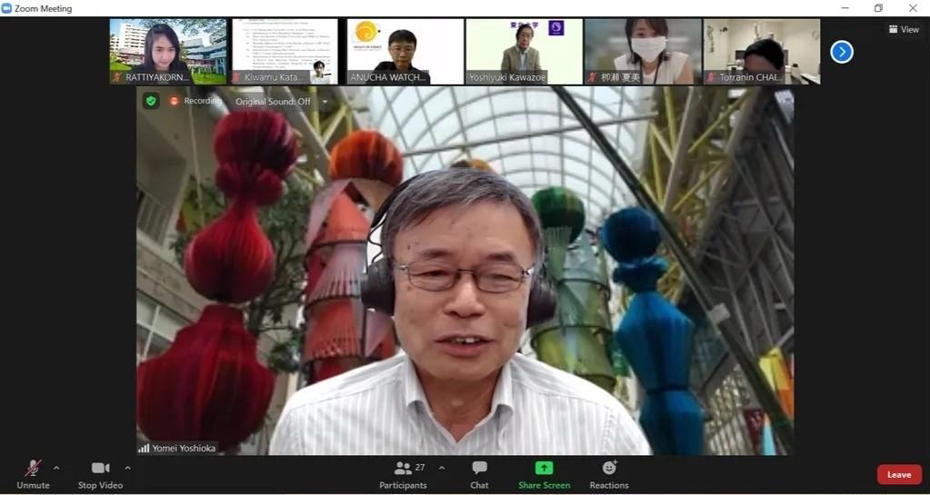Image resolution: width=930 pixels, height=495 pixels.
Task: Show next participants with blue arrow button
Action: [x=842, y=52]
